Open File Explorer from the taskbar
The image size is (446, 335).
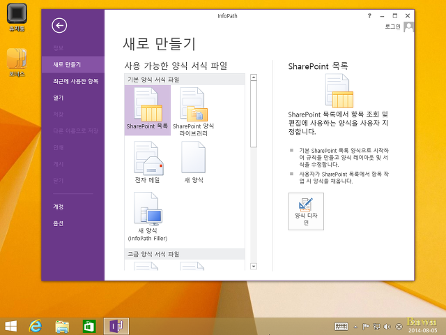(62, 326)
